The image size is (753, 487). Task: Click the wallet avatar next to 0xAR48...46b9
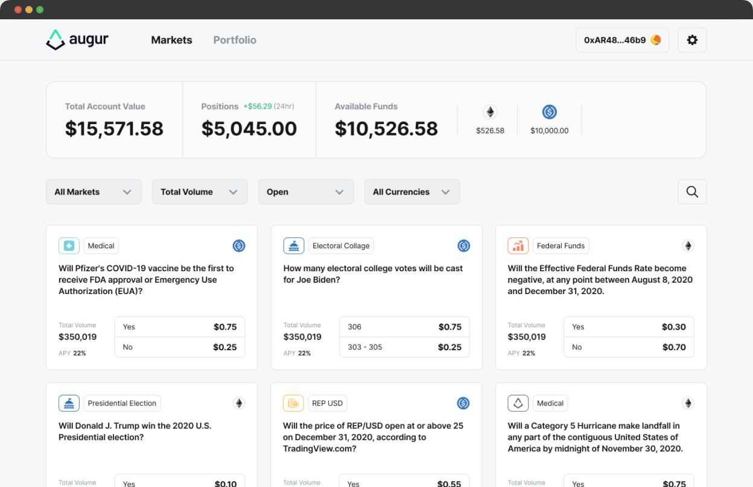point(656,40)
